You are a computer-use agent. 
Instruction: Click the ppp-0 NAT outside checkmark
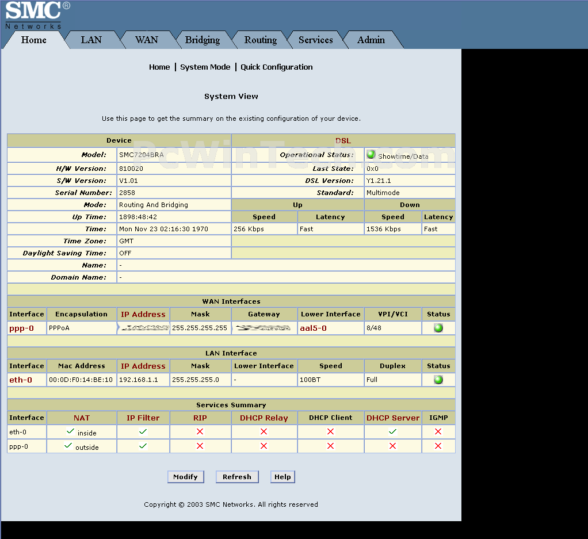pyautogui.click(x=68, y=446)
